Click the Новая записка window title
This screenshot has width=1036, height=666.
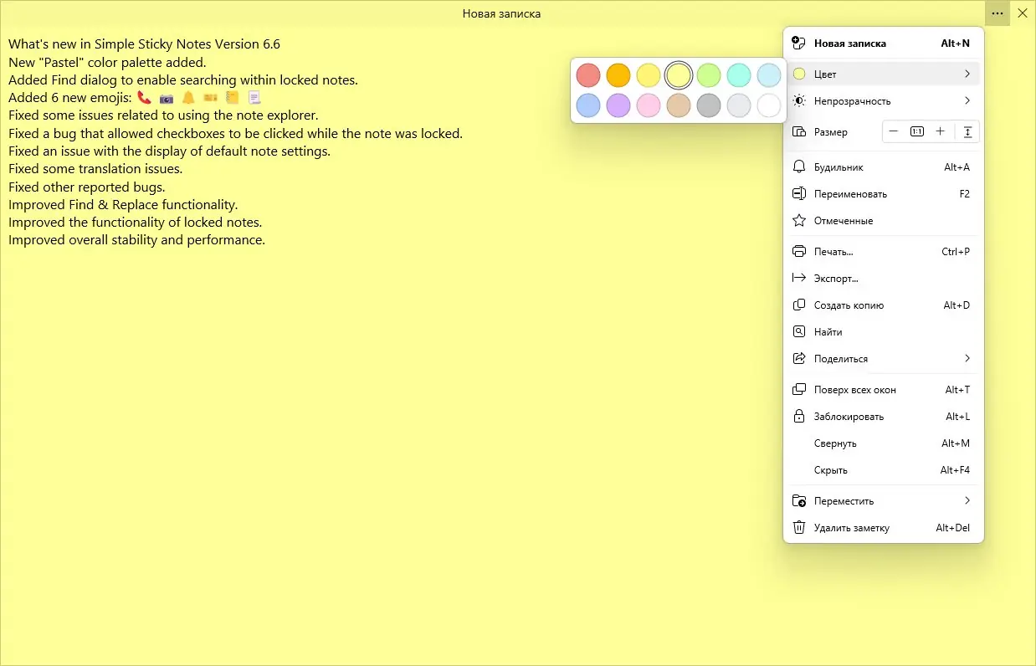501,13
